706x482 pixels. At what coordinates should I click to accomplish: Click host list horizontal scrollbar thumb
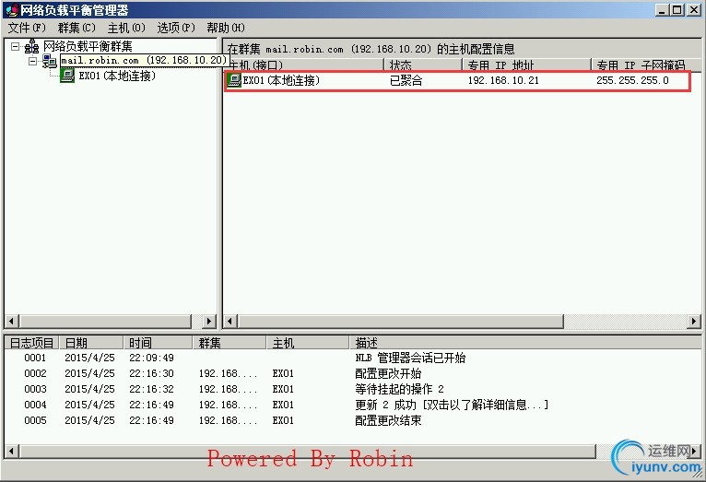tap(401, 322)
